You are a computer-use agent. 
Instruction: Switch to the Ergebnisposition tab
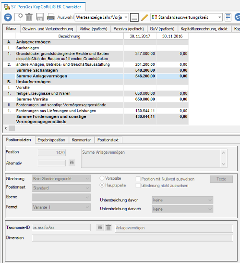point(51,140)
